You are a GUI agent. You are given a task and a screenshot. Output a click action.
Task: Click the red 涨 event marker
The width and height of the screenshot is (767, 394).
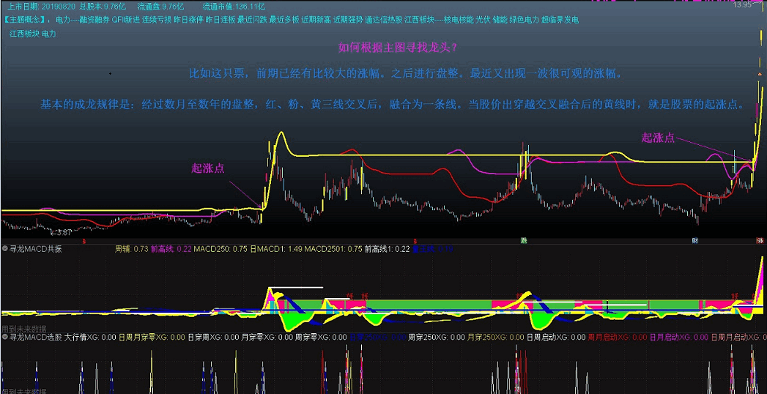(760, 241)
